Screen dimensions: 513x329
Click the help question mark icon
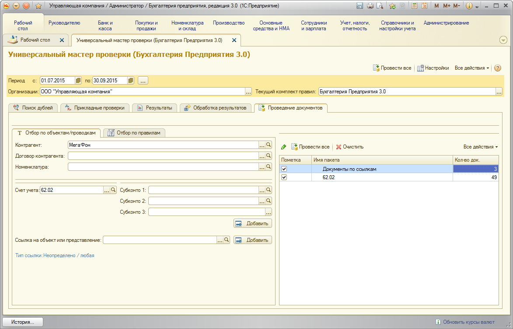coord(498,68)
